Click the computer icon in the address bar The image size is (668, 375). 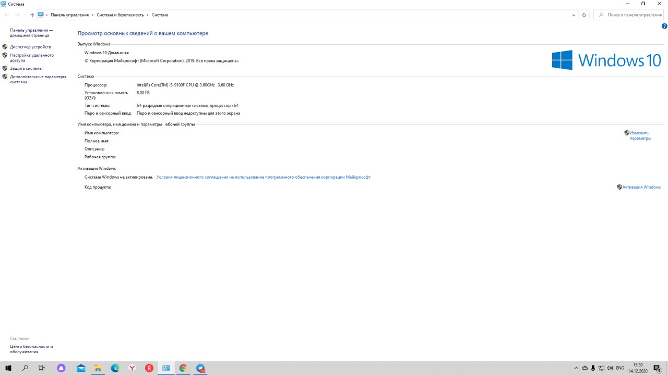[40, 15]
